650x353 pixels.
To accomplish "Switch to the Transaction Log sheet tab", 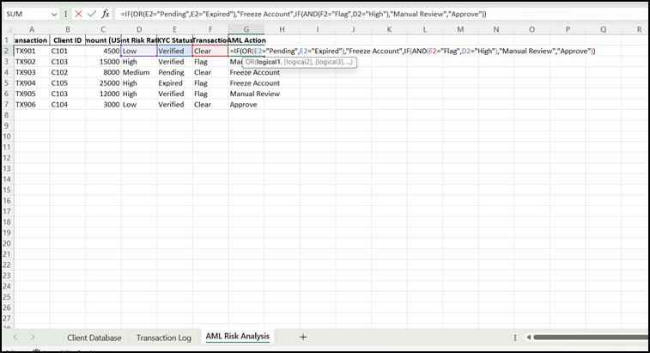I will click(x=164, y=338).
